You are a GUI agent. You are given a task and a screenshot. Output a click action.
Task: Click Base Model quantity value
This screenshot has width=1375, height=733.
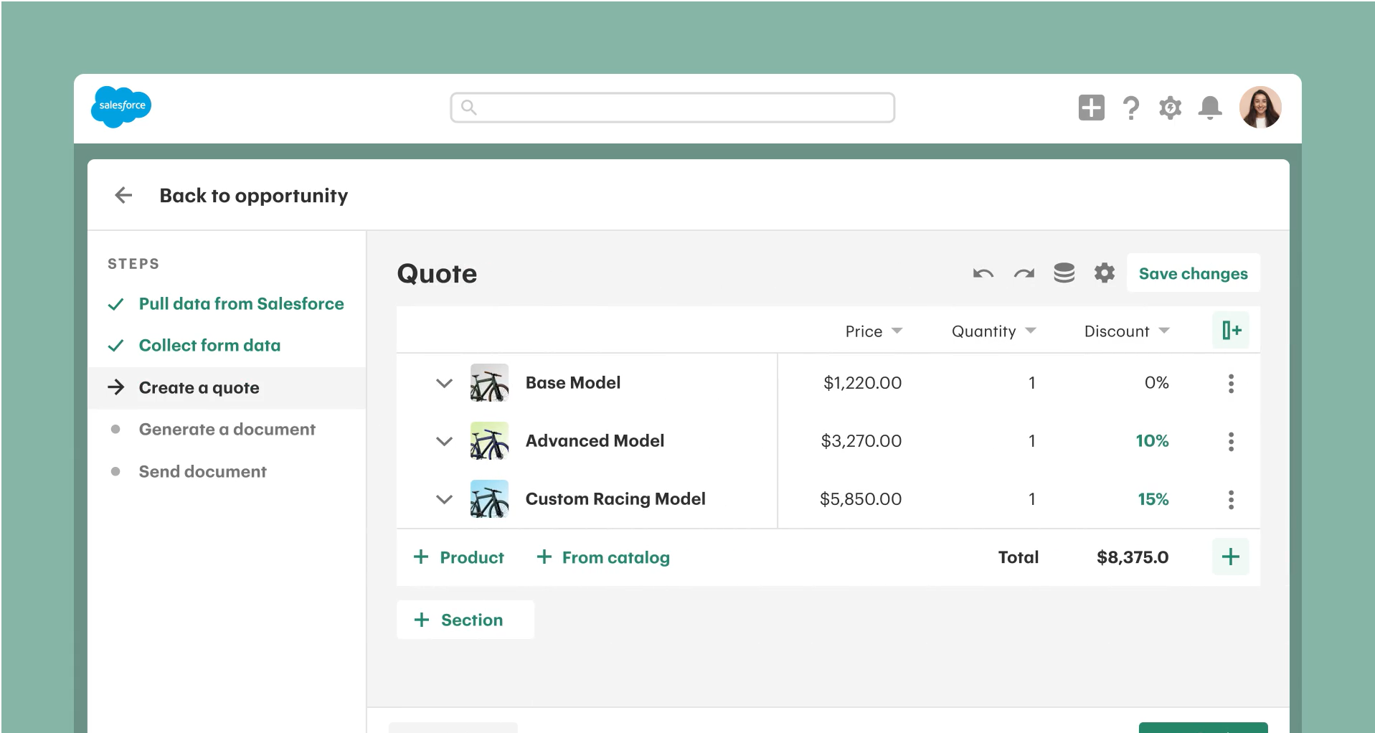click(x=1031, y=383)
